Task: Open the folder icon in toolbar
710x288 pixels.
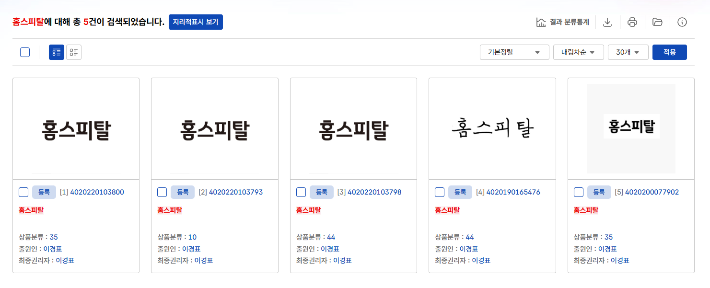Action: point(657,22)
